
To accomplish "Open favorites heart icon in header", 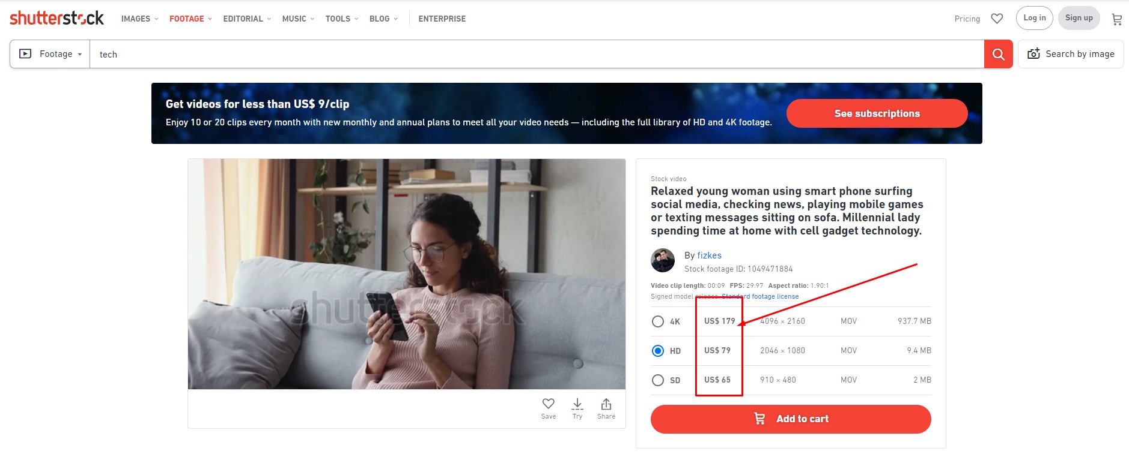I will pos(997,19).
